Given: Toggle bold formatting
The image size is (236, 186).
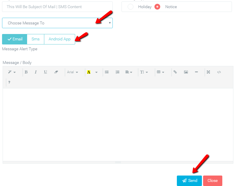Looking at the screenshot, I should 26,72.
